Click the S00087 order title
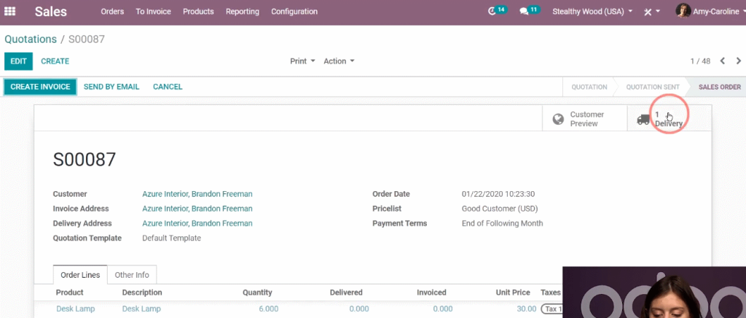 point(85,160)
